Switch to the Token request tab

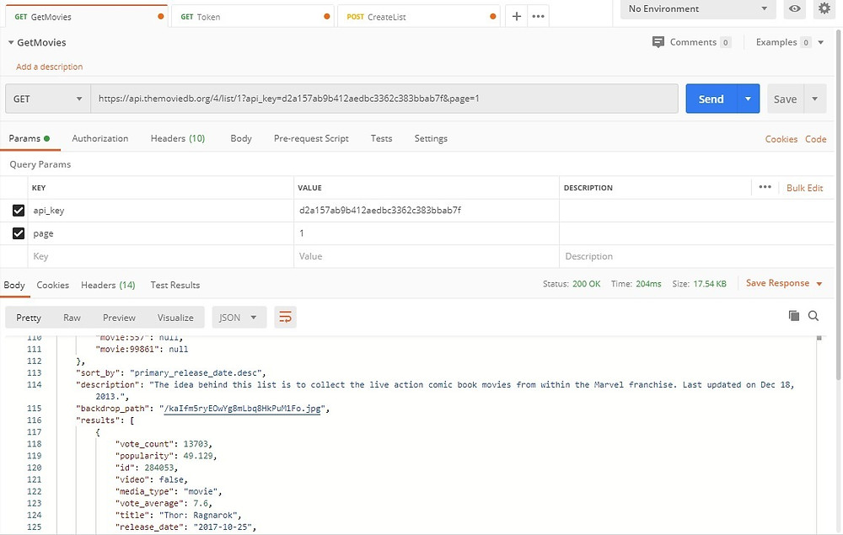click(252, 17)
